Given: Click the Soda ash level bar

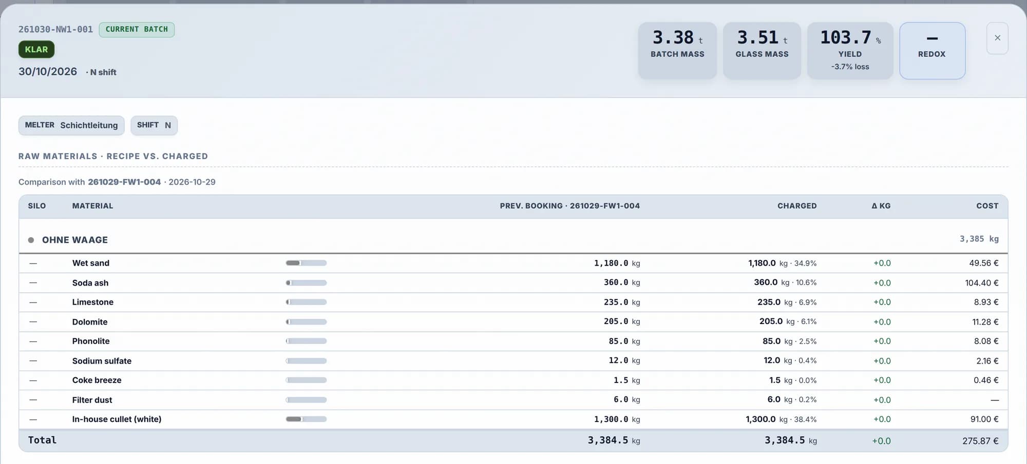Looking at the screenshot, I should pyautogui.click(x=306, y=283).
